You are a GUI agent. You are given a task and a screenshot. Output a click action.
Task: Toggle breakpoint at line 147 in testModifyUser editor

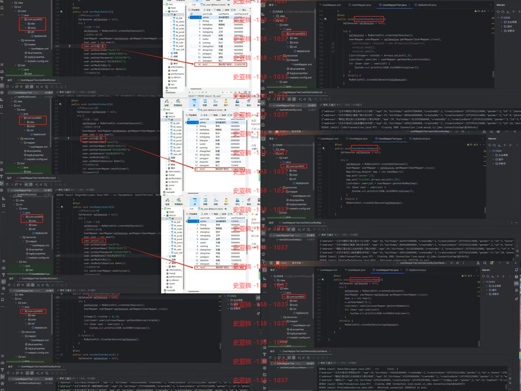coord(69,46)
